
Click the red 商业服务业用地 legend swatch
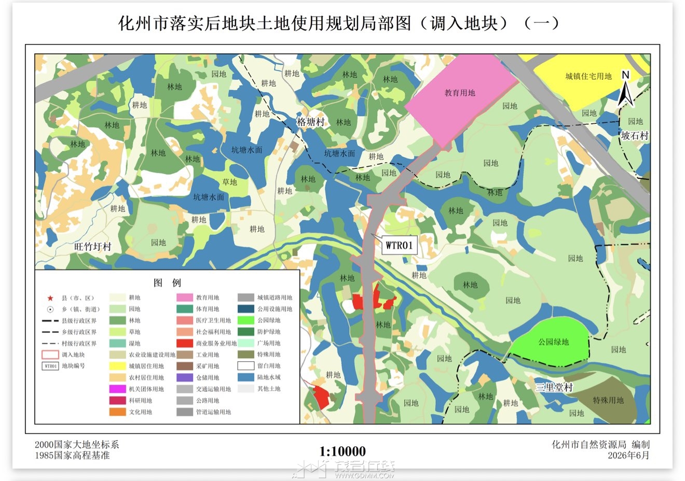(x=185, y=343)
